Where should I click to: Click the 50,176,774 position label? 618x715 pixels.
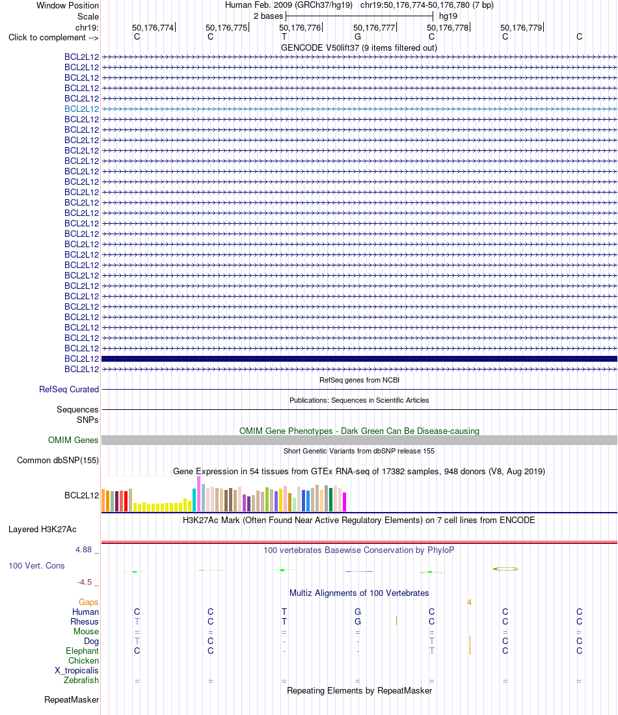(153, 28)
